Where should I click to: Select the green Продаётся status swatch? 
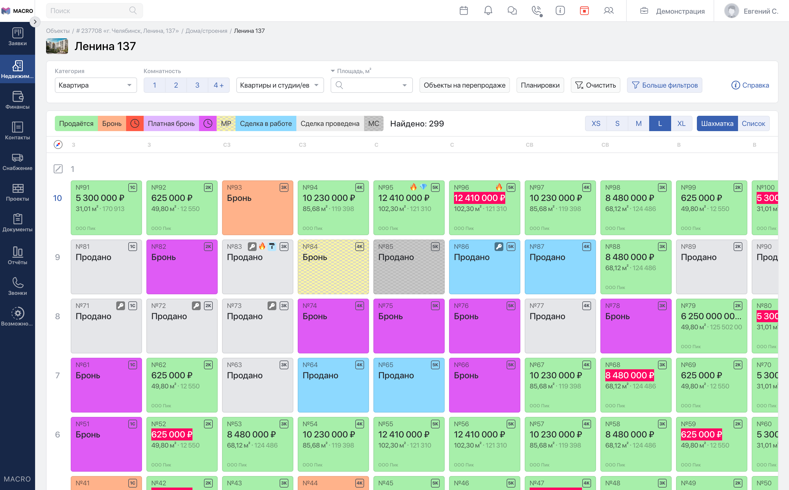[x=76, y=123]
